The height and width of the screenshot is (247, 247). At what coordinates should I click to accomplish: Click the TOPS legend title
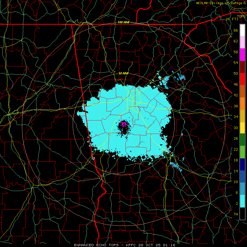(241, 16)
